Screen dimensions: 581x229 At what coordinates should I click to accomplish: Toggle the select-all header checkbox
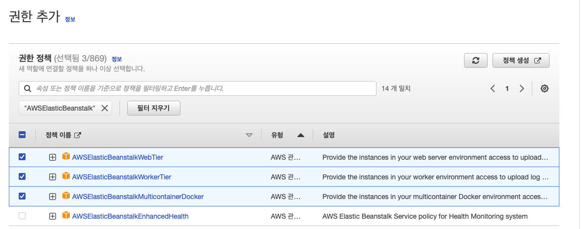click(22, 135)
